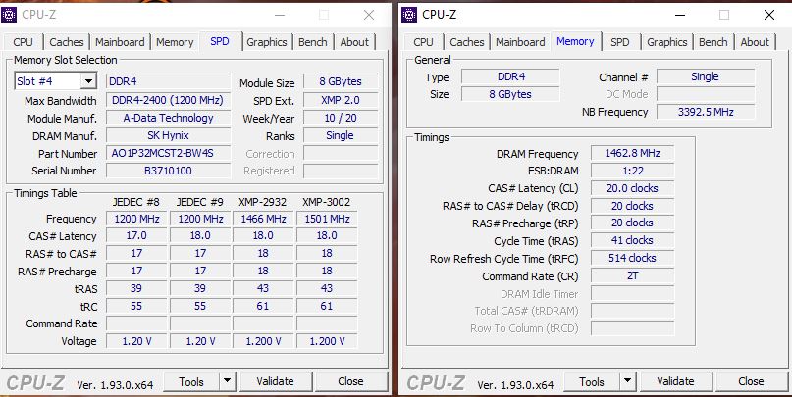Open About tab in right window
The image size is (792, 397).
pos(755,42)
